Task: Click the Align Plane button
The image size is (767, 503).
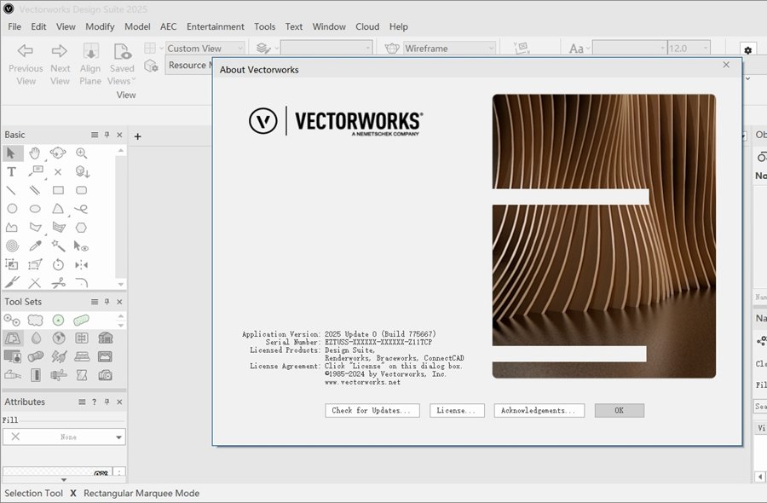Action: [90, 65]
